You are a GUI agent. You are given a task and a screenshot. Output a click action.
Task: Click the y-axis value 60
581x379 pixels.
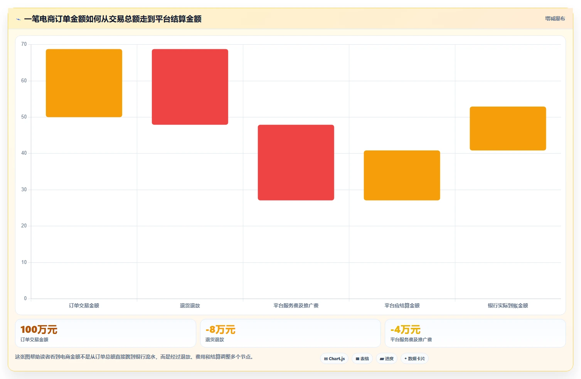pos(24,81)
